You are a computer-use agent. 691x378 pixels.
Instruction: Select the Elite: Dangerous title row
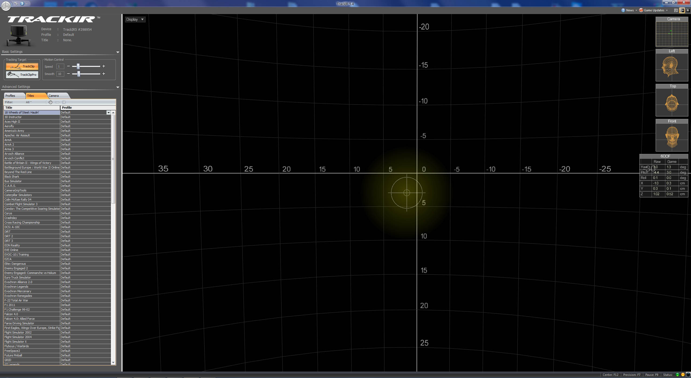(x=32, y=264)
